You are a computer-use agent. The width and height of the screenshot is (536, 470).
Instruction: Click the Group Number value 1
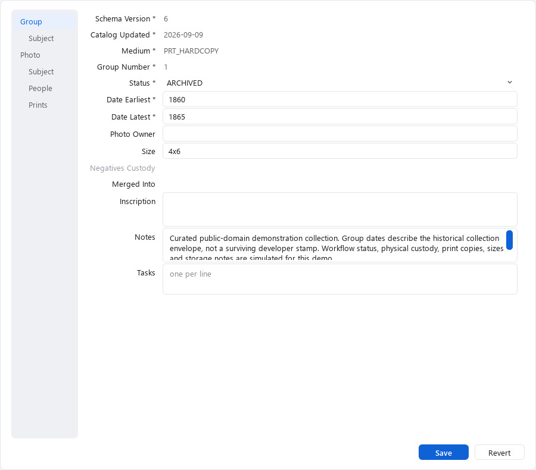[x=166, y=67]
